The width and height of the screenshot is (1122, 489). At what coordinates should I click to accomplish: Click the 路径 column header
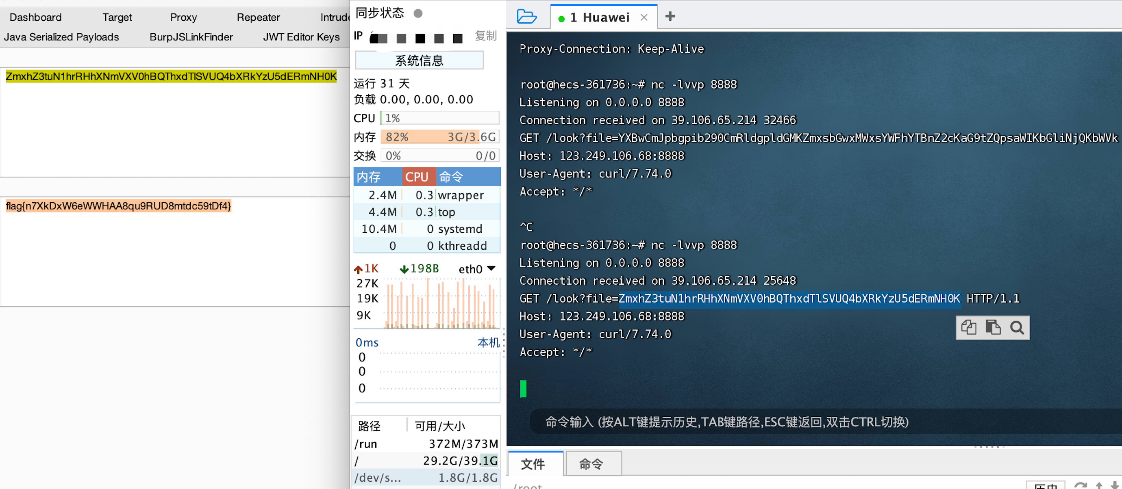[x=370, y=426]
